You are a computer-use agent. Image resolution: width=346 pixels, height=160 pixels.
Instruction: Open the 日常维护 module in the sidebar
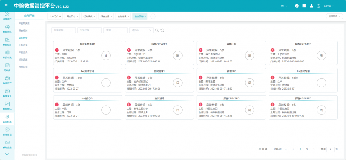coord(7,16)
